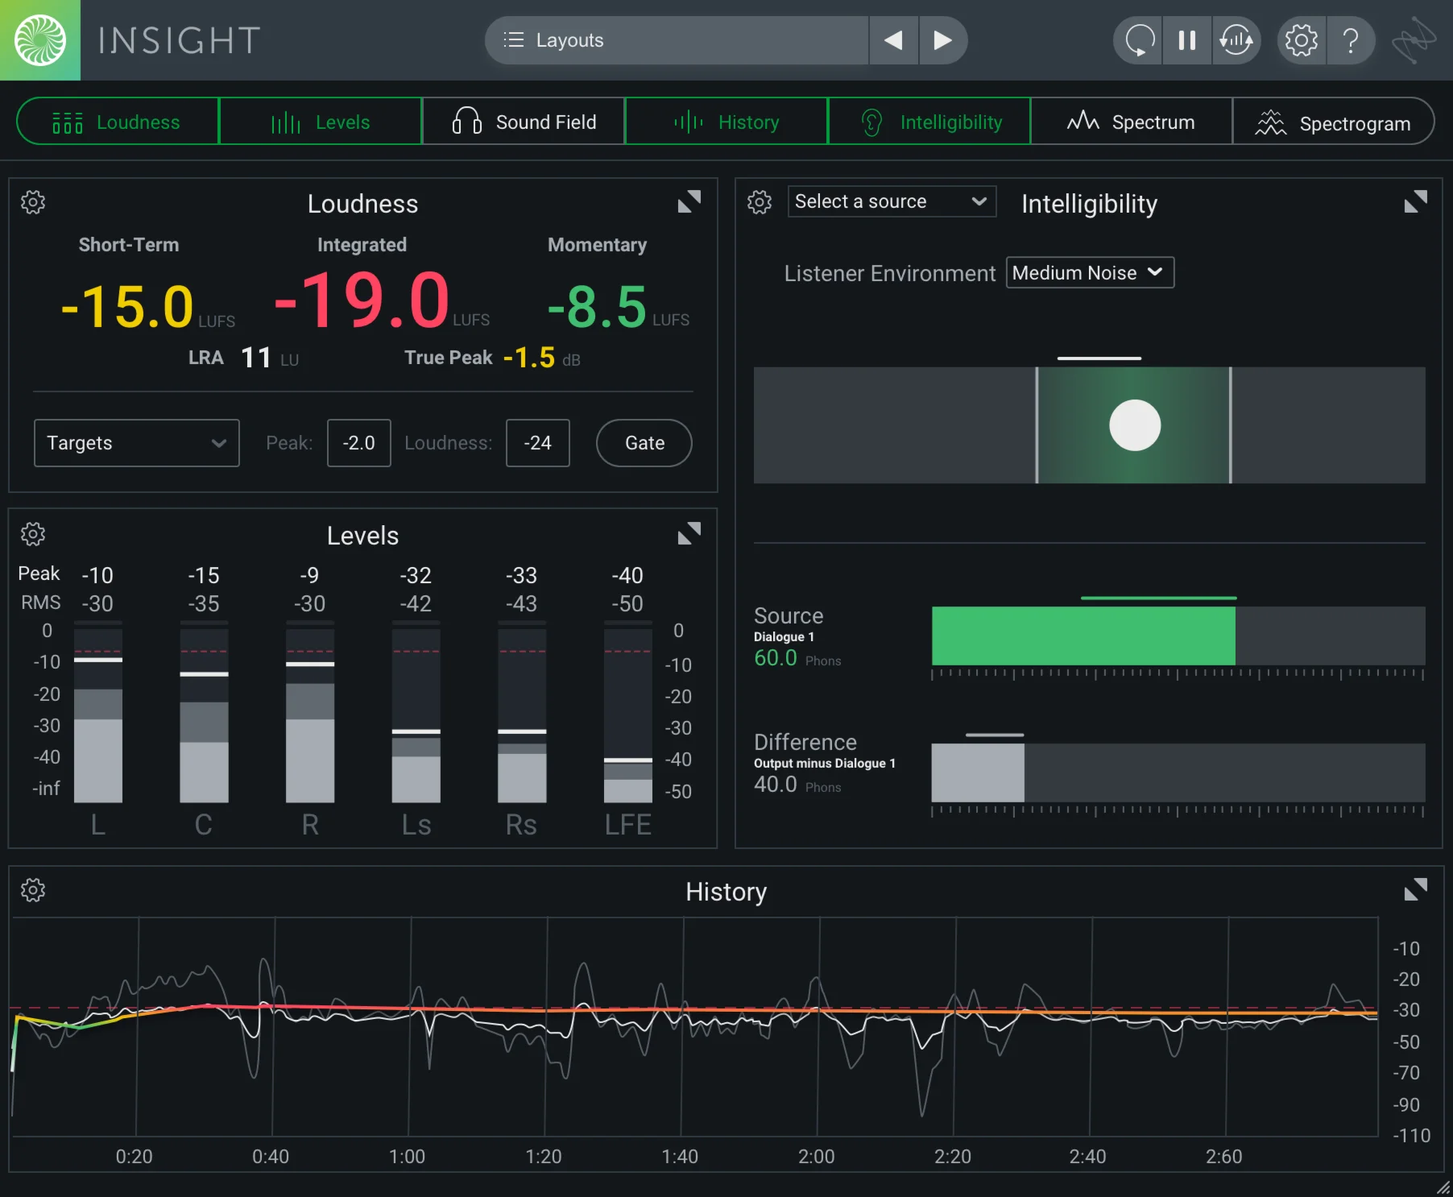Change the Listener Environment from Medium Noise
1453x1197 pixels.
point(1090,272)
